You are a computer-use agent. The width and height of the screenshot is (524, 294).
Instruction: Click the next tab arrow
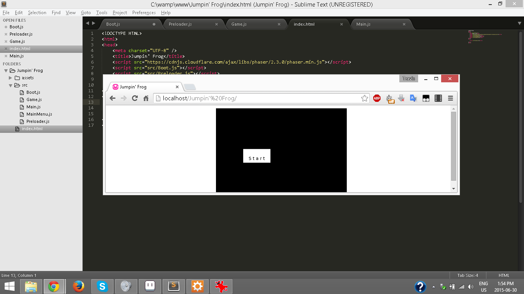point(93,23)
